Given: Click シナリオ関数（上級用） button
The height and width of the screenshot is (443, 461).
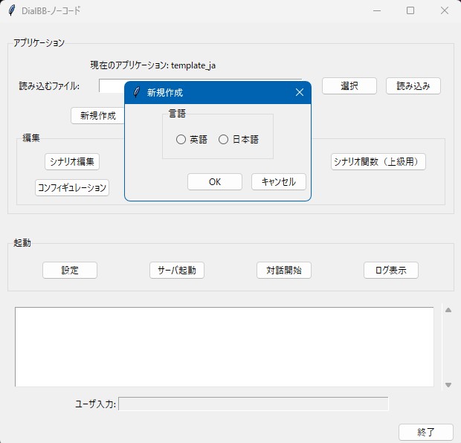Looking at the screenshot, I should click(378, 161).
